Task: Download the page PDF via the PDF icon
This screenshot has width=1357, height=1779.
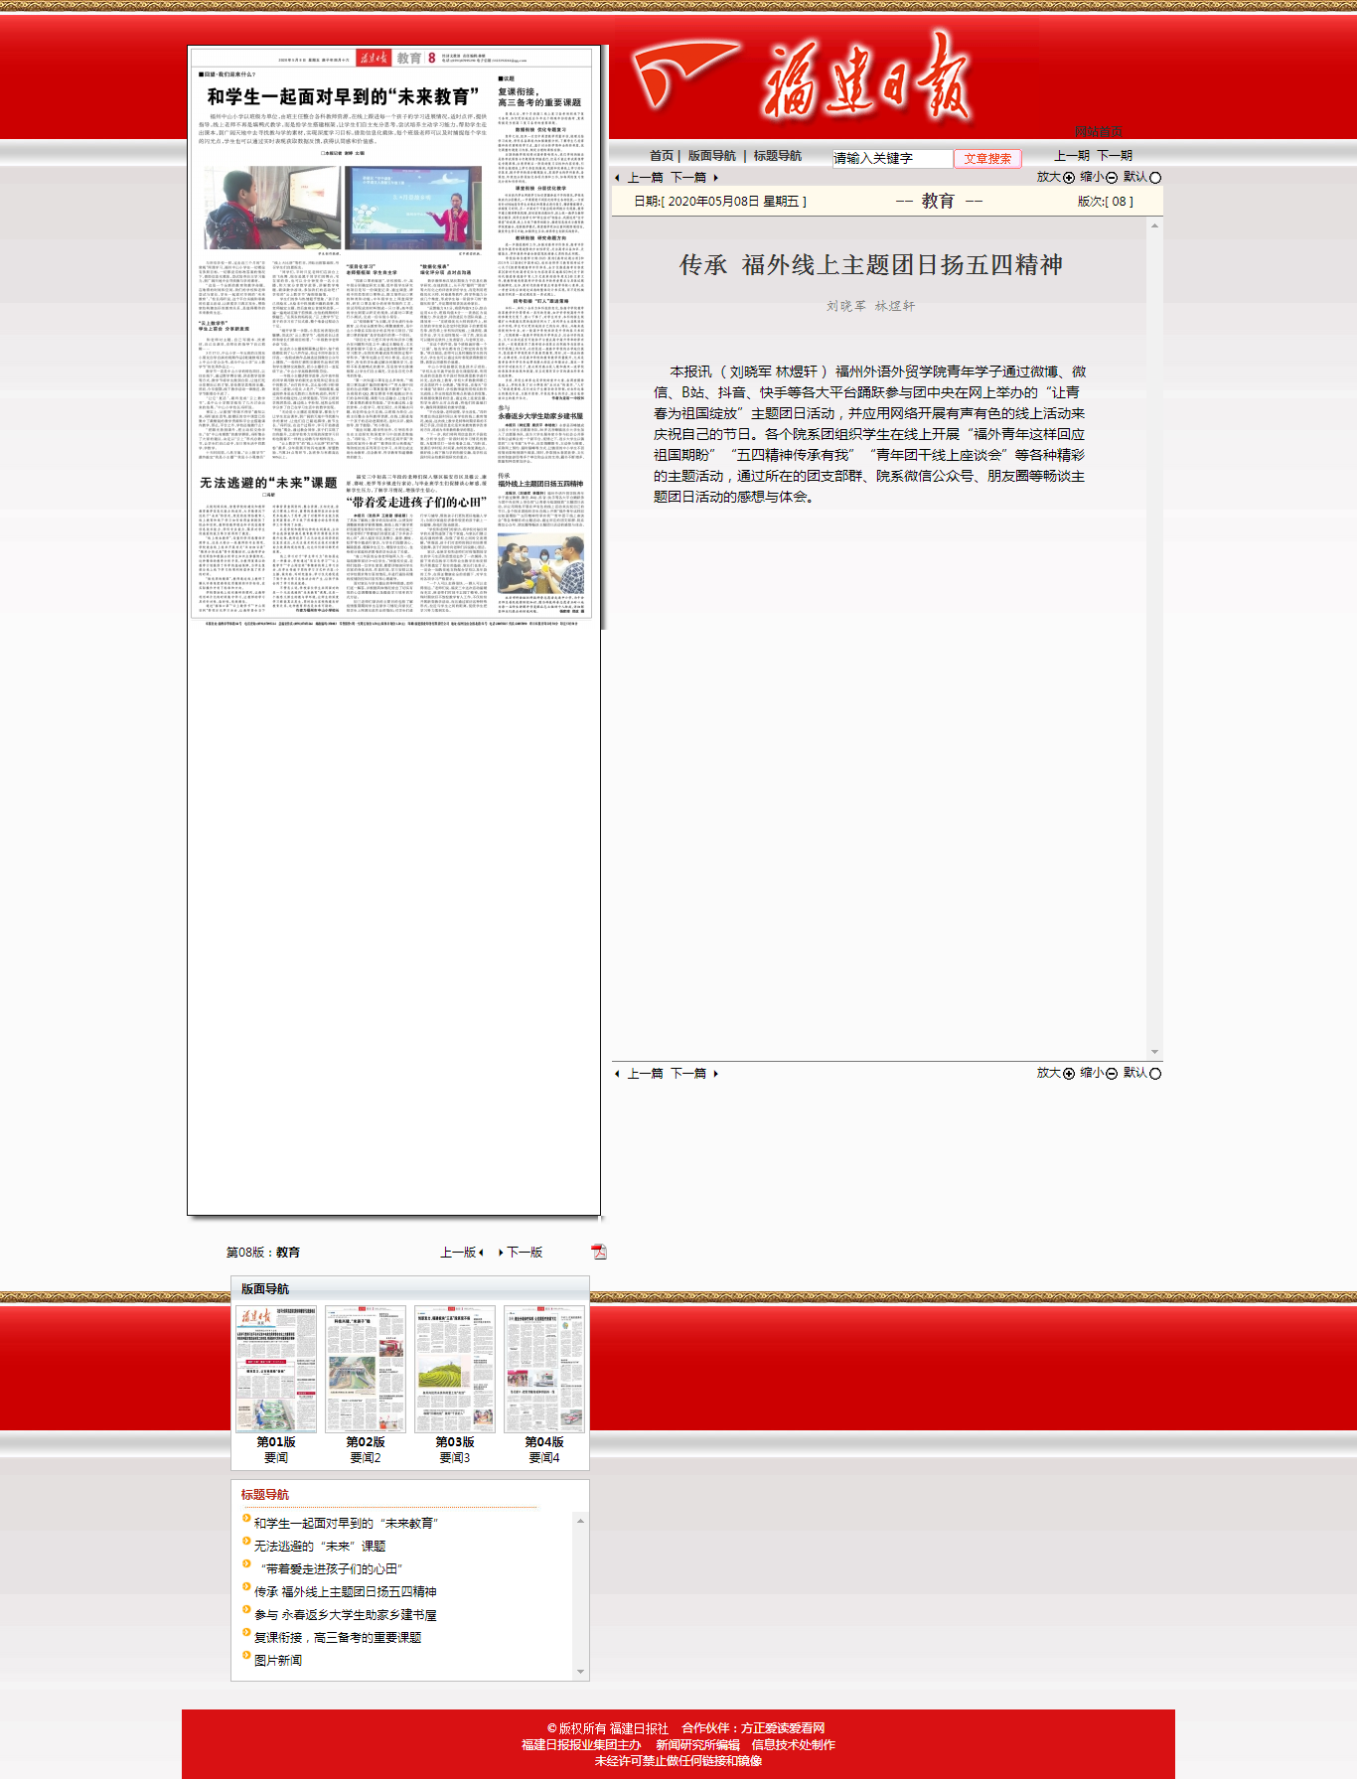Action: [x=598, y=1252]
